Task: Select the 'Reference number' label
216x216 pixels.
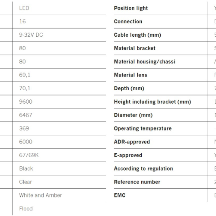Action: click(x=137, y=182)
